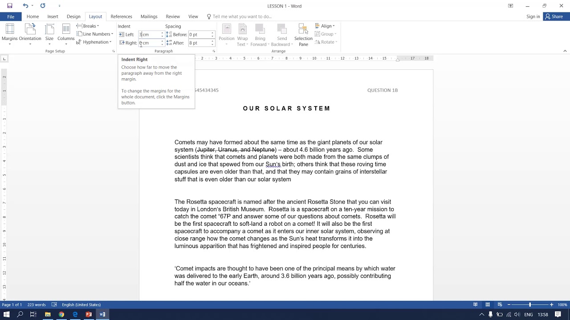Open the Align dropdown
Screen dimensions: 570x320
click(x=325, y=26)
